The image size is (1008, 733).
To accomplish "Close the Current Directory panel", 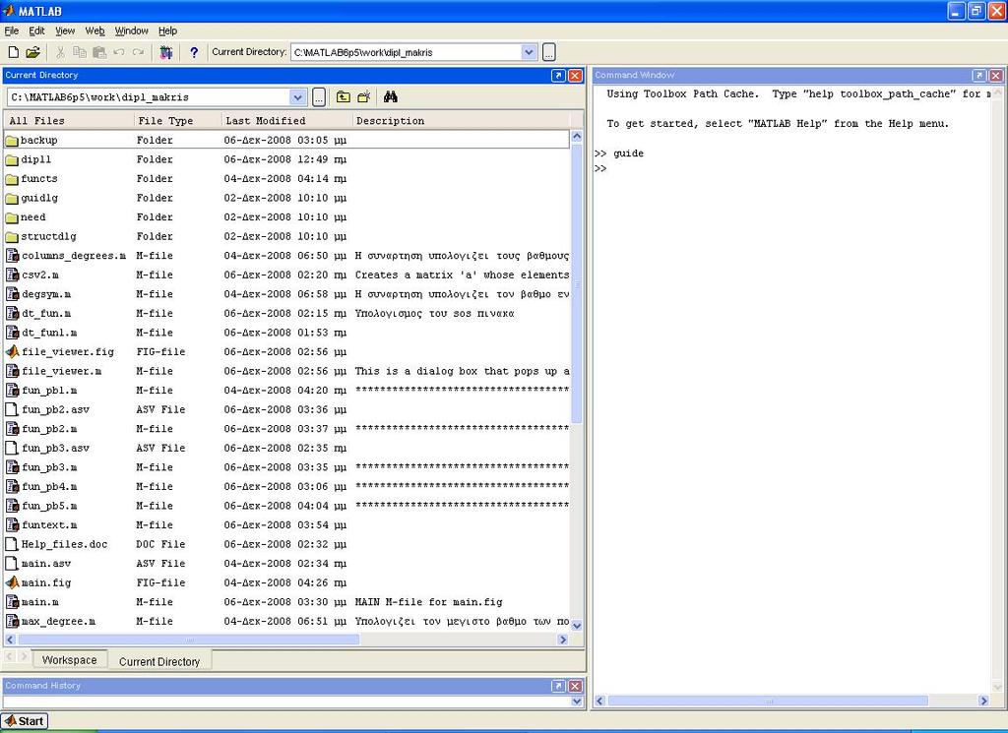I will tap(575, 75).
